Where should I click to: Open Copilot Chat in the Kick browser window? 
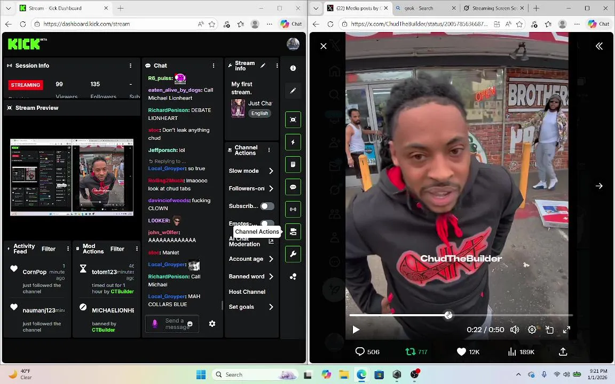click(291, 24)
